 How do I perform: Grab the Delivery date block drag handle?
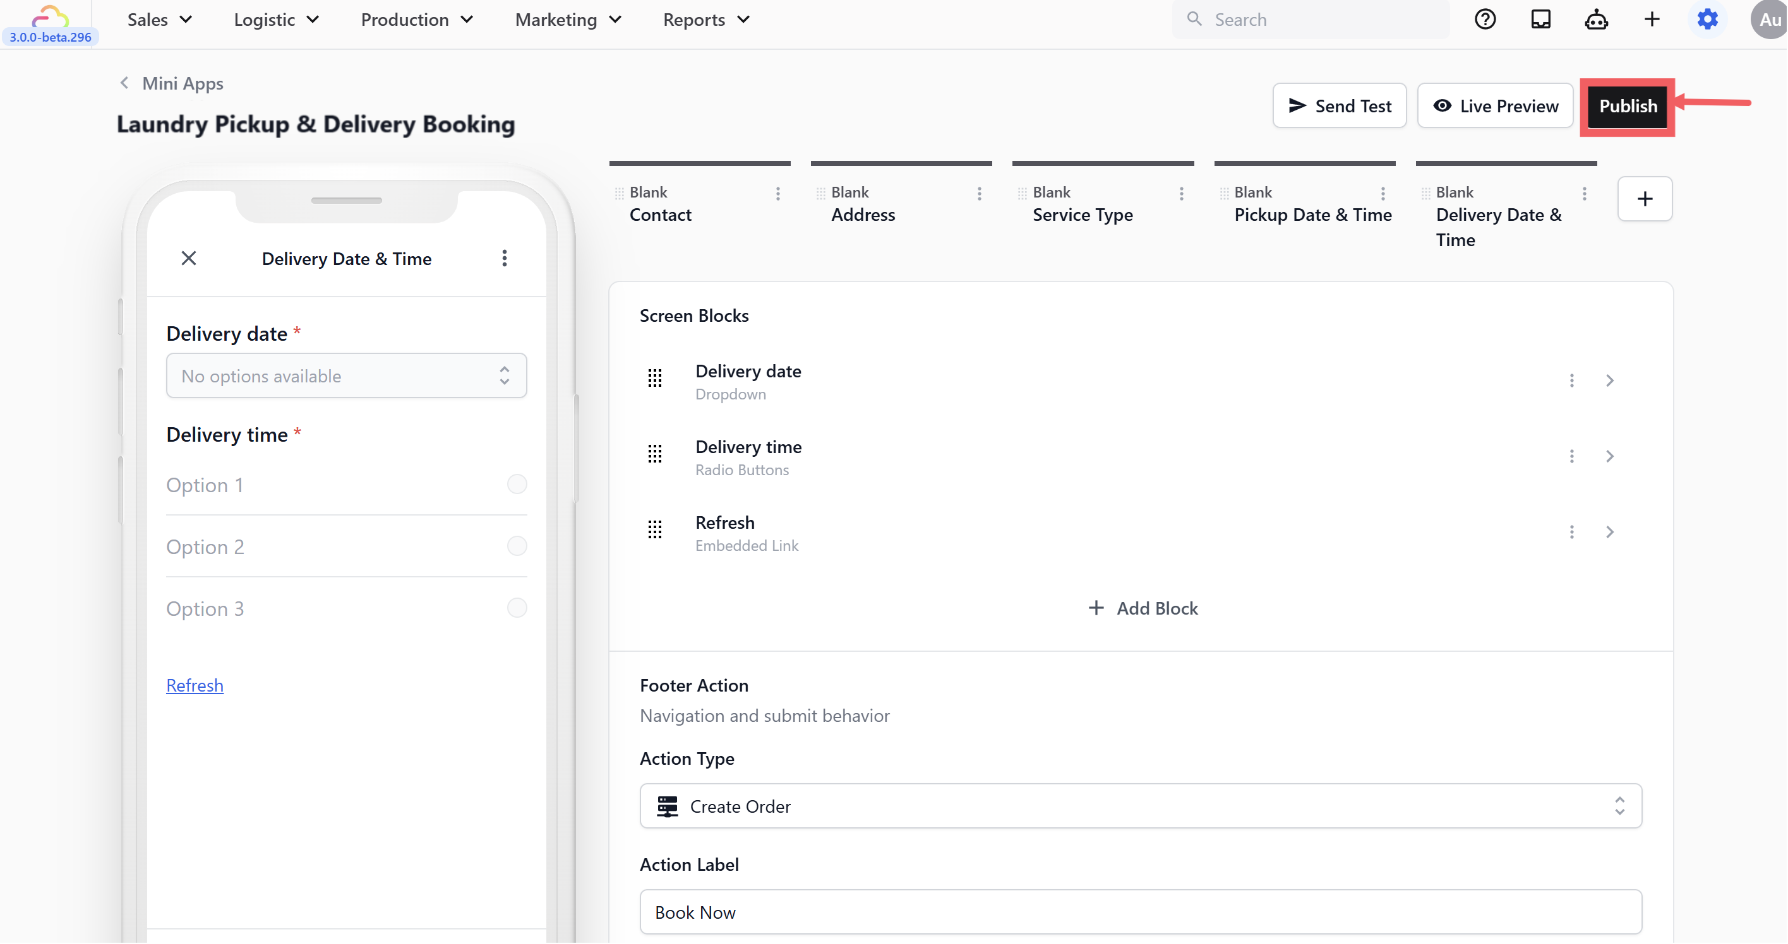point(654,379)
